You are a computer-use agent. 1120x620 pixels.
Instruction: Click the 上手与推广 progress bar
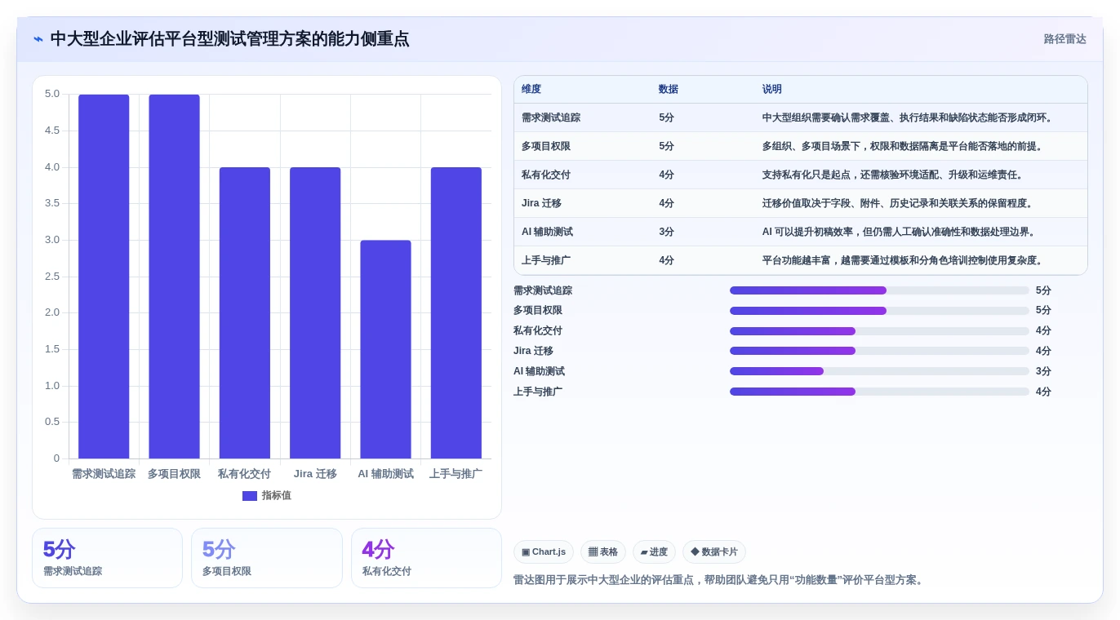coord(879,392)
